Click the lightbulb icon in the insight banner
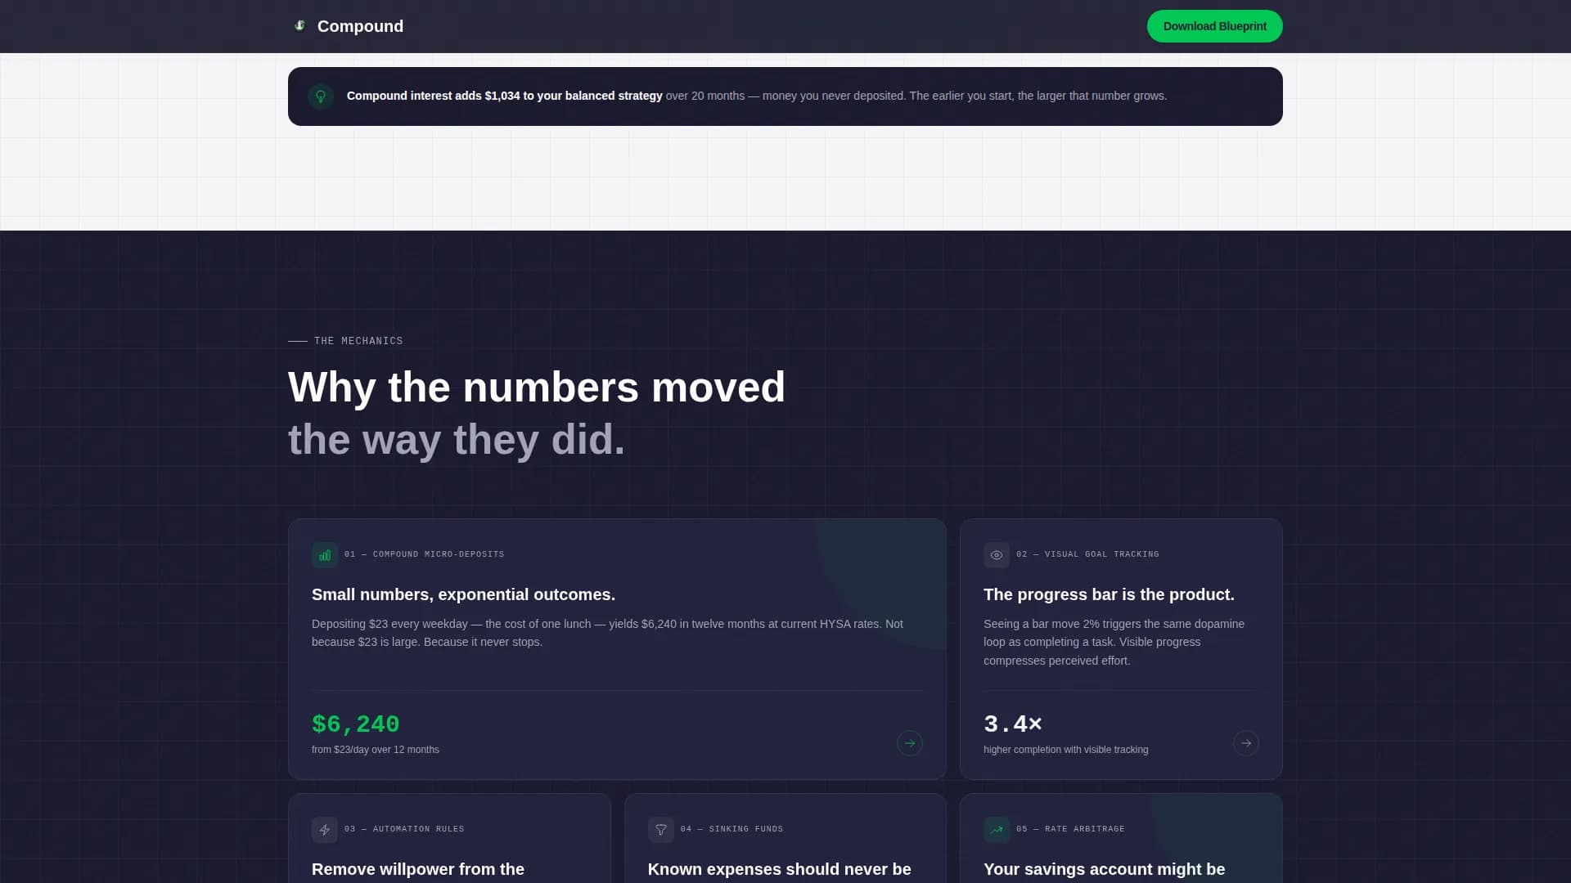1571x883 pixels. pyautogui.click(x=321, y=96)
